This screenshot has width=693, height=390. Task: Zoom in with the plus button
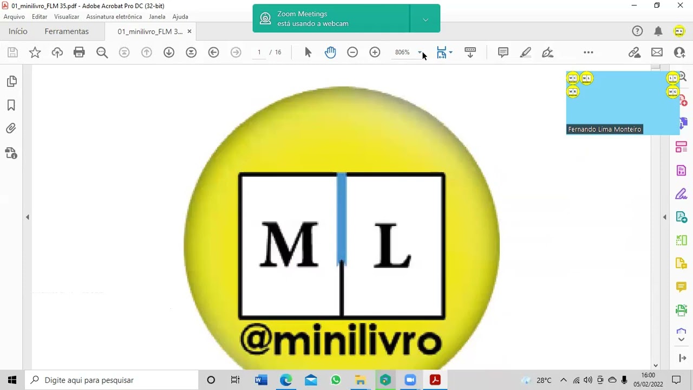[375, 53]
